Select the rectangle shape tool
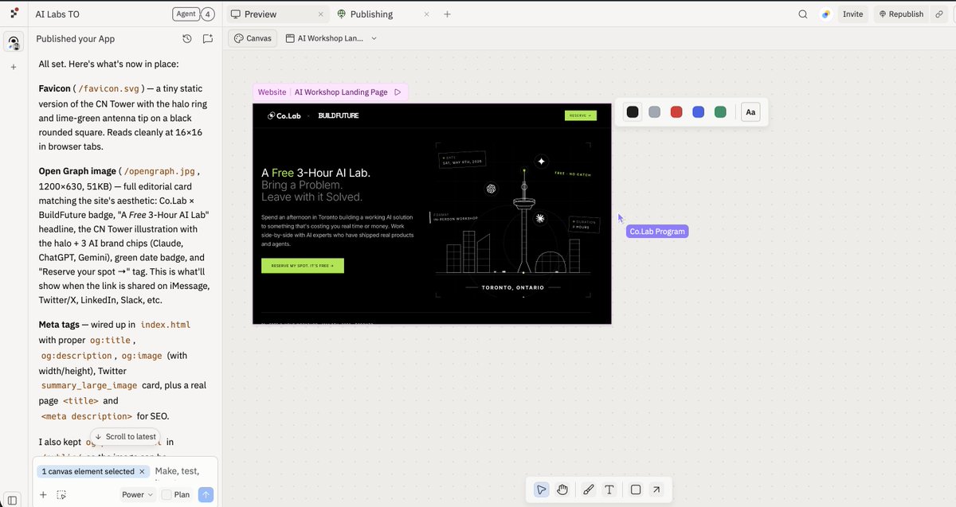Screen dimensions: 956x507 pyautogui.click(x=636, y=489)
